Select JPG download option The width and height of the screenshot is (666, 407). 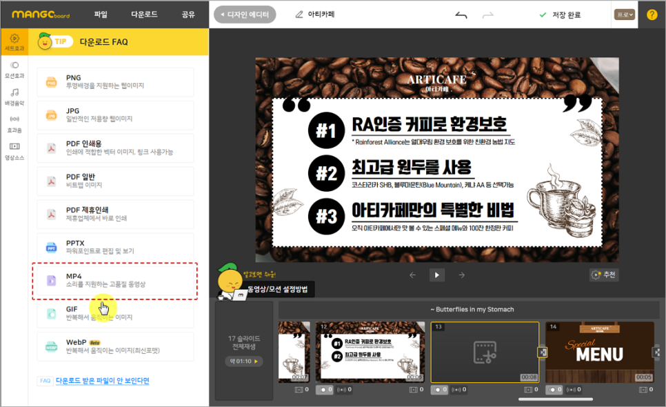[x=115, y=115]
